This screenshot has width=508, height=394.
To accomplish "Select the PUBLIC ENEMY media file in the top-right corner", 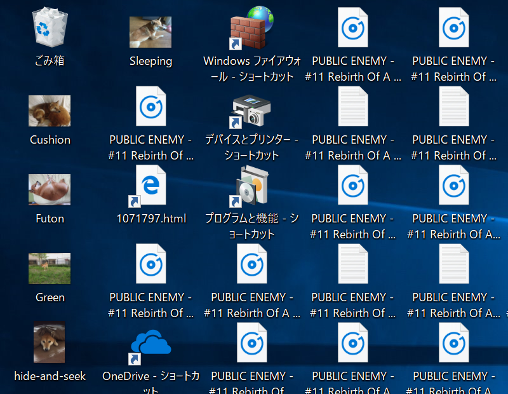I will point(454,29).
